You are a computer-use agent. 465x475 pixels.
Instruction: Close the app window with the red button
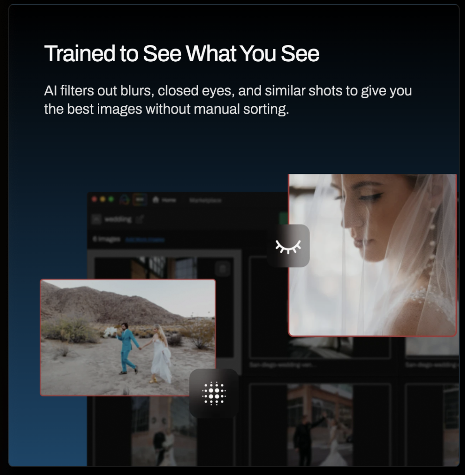tap(94, 199)
